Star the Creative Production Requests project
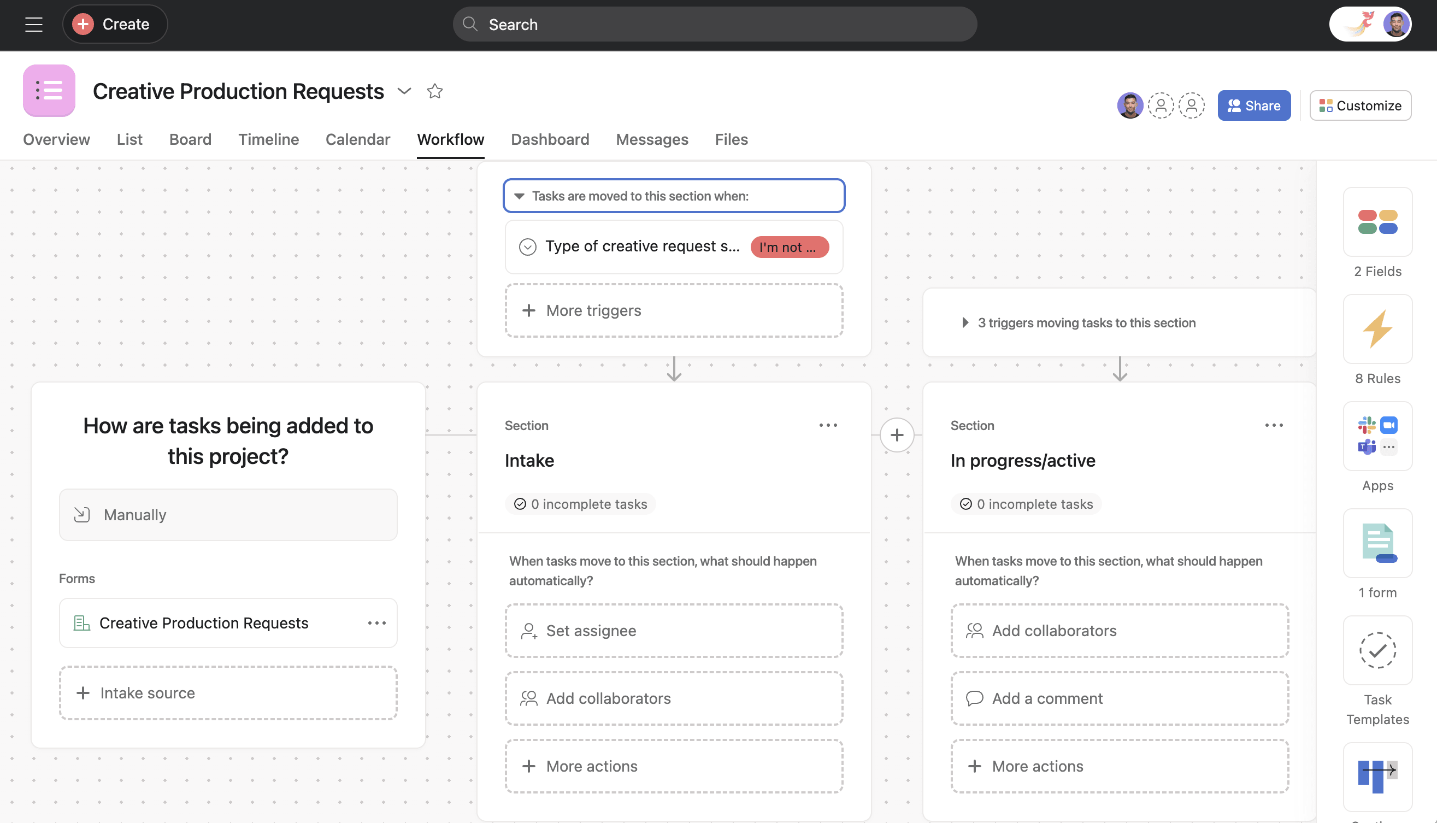Viewport: 1437px width, 823px height. (434, 91)
